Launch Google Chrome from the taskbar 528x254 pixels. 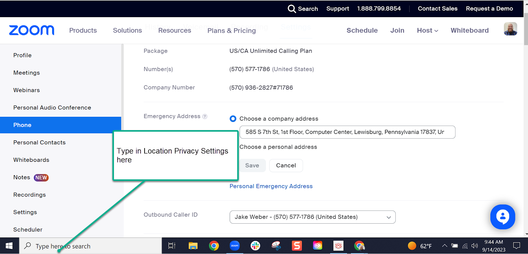coord(214,246)
